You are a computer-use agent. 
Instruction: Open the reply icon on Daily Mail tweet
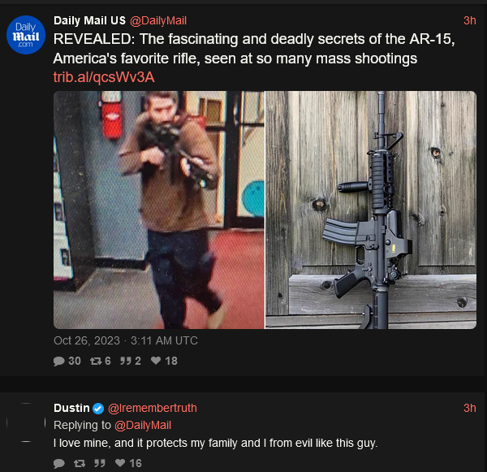pyautogui.click(x=58, y=361)
